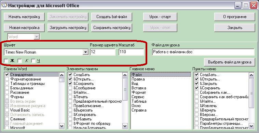
Task: Select Правка in Главное меню list
Action: pyautogui.click(x=161, y=79)
